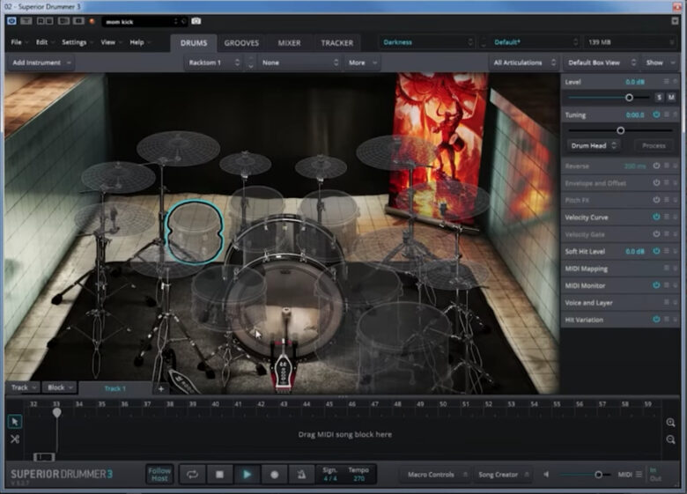687x494 pixels.
Task: Enable the Velocity Gate power button
Action: coord(656,234)
